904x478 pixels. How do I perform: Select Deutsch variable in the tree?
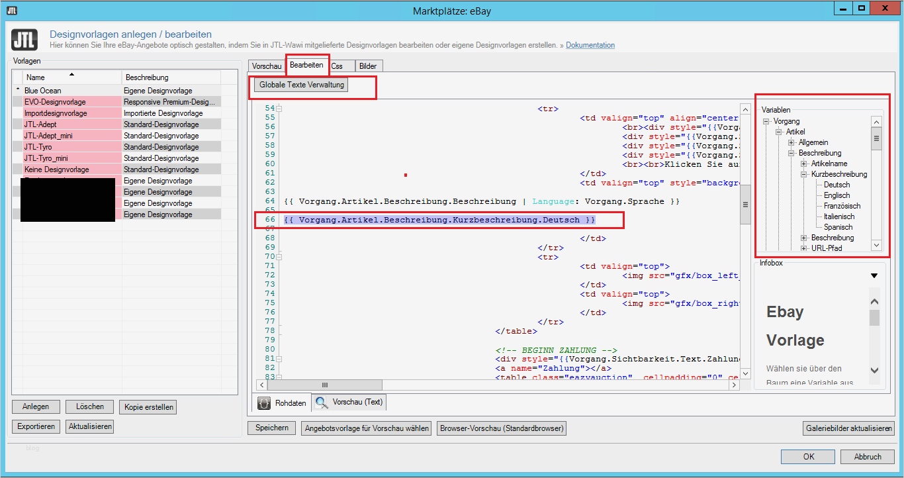836,185
